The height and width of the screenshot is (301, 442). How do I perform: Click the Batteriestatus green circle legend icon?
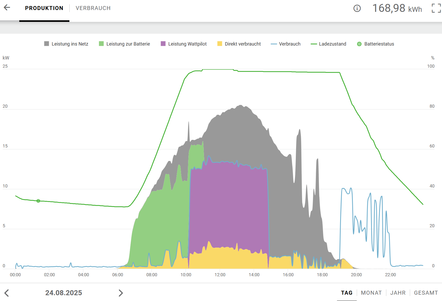(359, 44)
